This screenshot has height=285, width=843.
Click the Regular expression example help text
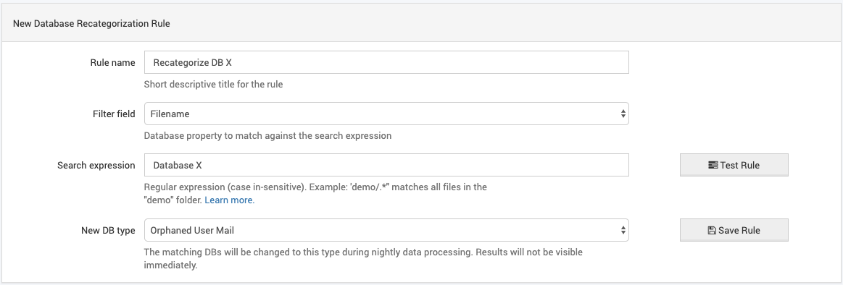tap(315, 194)
